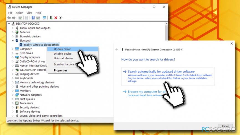Image resolution: width=240 pixels, height=135 pixels.
Task: Click the Bluetooth category icon
Action: tap(17, 40)
